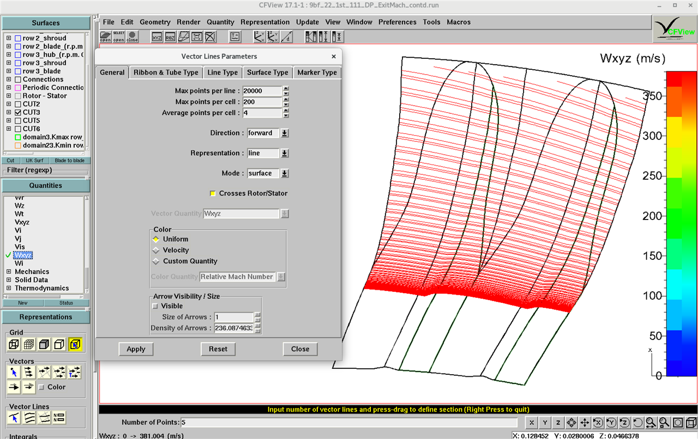Click the SELECT open toolbar icon
This screenshot has height=439, width=698.
[118, 36]
